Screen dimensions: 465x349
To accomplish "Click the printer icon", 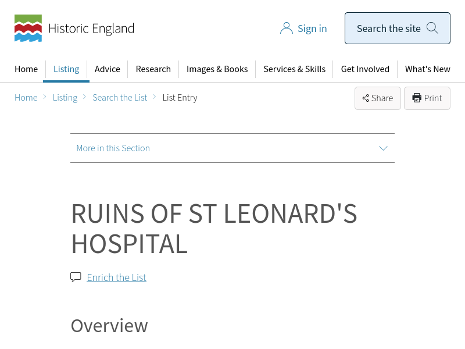I will coord(417,98).
